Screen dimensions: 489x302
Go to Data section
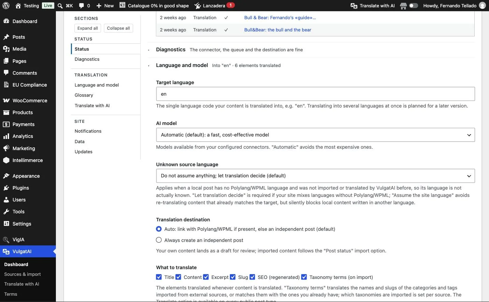(80, 141)
